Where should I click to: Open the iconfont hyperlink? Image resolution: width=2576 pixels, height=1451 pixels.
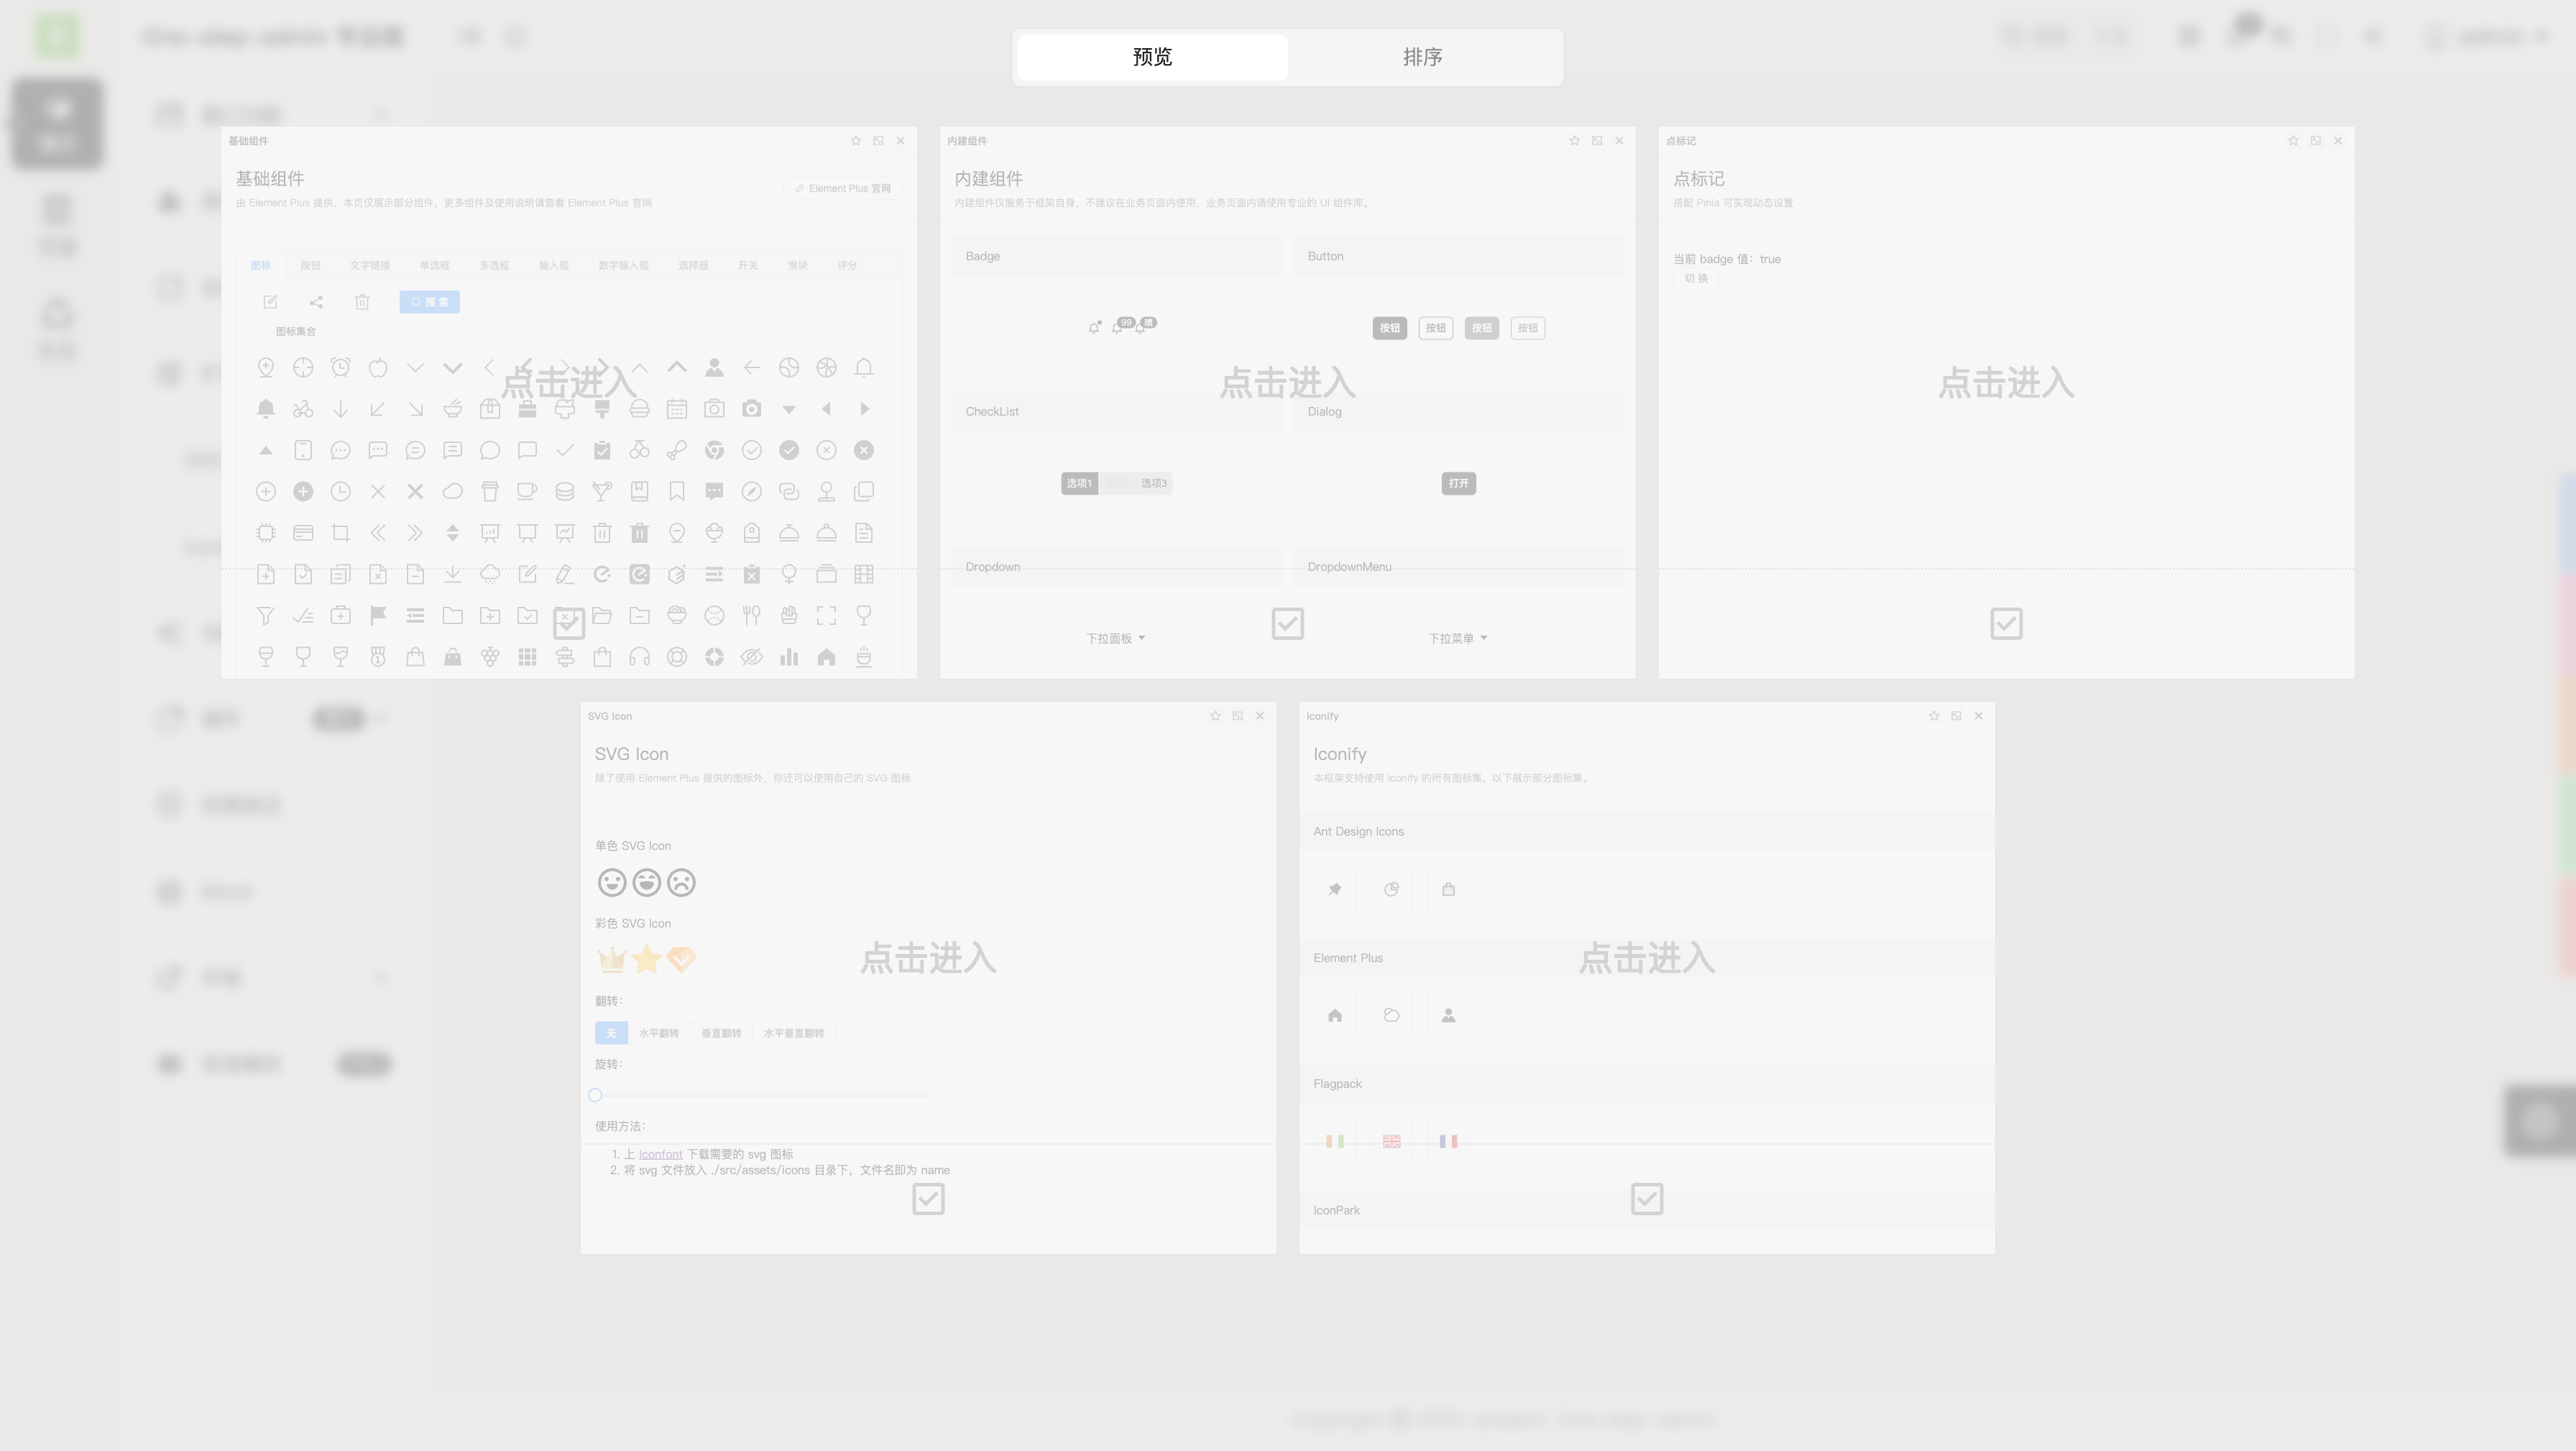[660, 1154]
